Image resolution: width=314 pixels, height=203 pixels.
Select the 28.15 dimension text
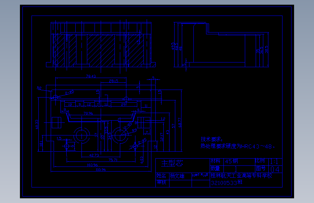pos(114,81)
